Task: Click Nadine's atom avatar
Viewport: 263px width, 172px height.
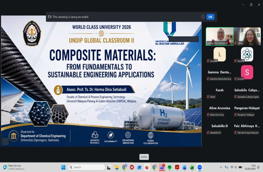Action: tap(247, 54)
